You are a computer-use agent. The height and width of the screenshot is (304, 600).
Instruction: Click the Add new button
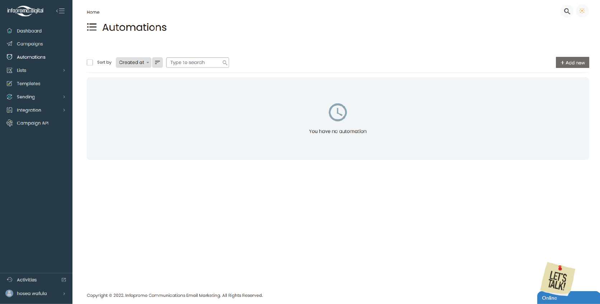pyautogui.click(x=572, y=63)
